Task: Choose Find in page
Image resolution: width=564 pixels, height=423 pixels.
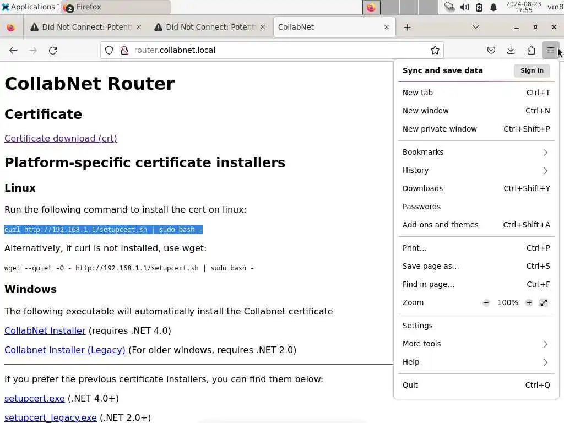Action: pos(476,285)
